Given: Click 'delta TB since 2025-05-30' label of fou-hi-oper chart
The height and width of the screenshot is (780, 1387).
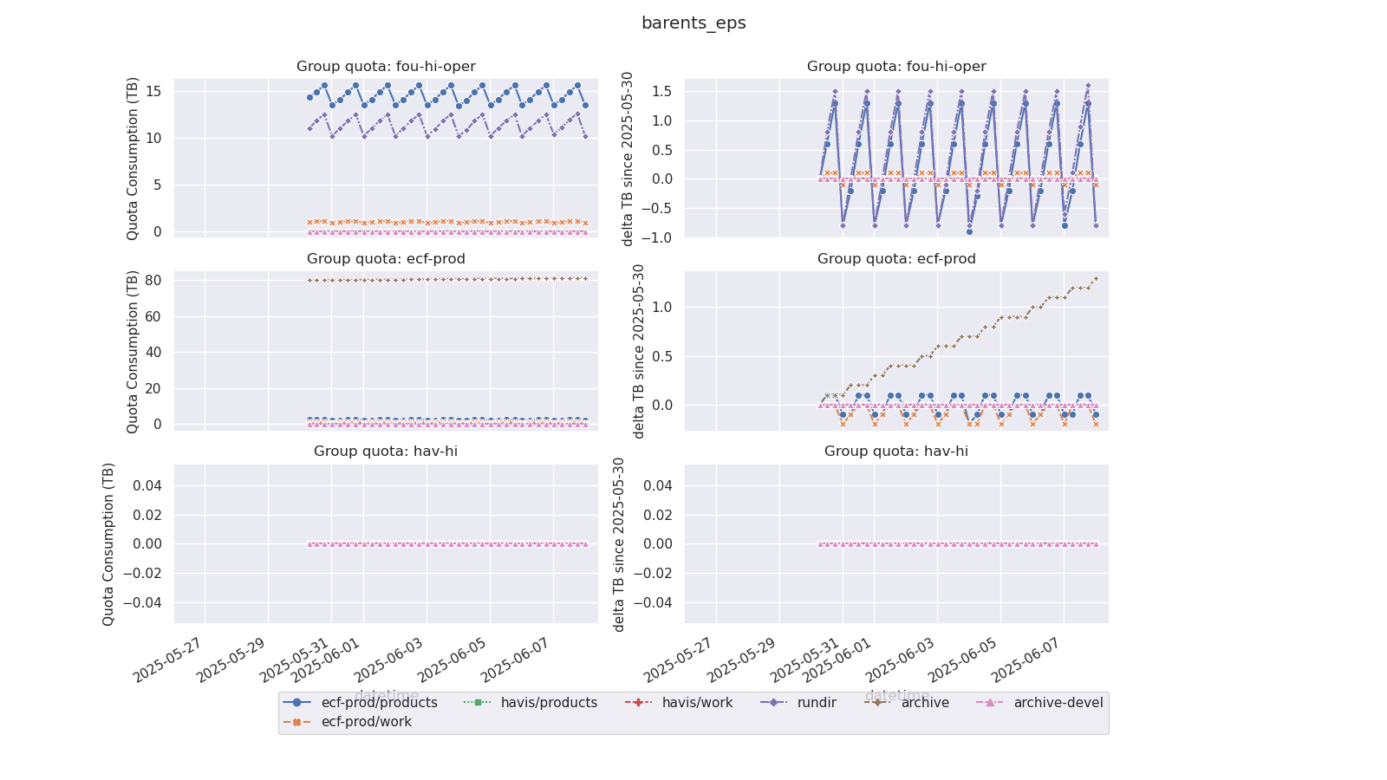Looking at the screenshot, I should point(628,159).
